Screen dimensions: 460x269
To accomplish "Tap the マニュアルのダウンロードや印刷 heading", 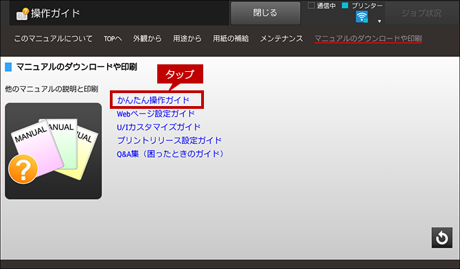I will [x=77, y=67].
